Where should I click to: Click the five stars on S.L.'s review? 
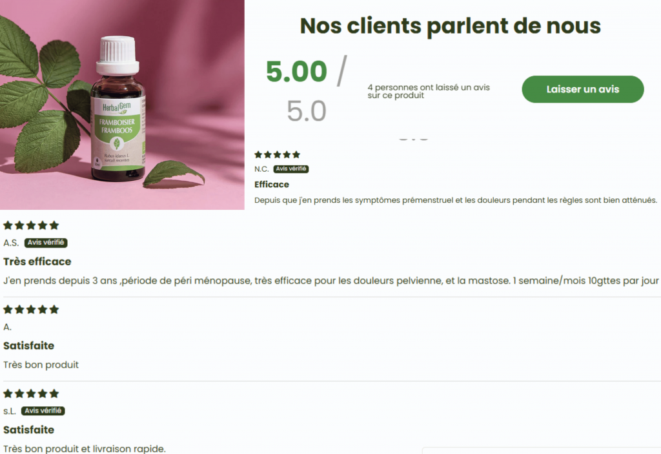[x=31, y=394]
